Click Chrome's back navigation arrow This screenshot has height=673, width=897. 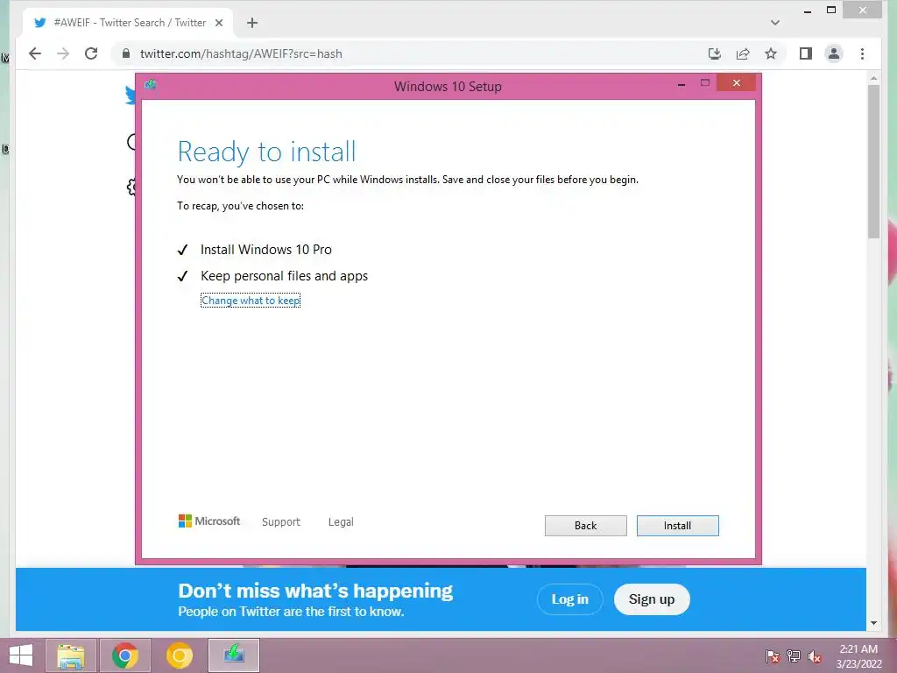[x=35, y=53]
